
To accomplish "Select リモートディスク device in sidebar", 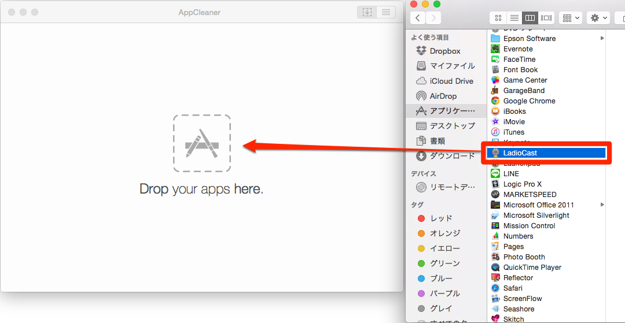I will pos(446,187).
